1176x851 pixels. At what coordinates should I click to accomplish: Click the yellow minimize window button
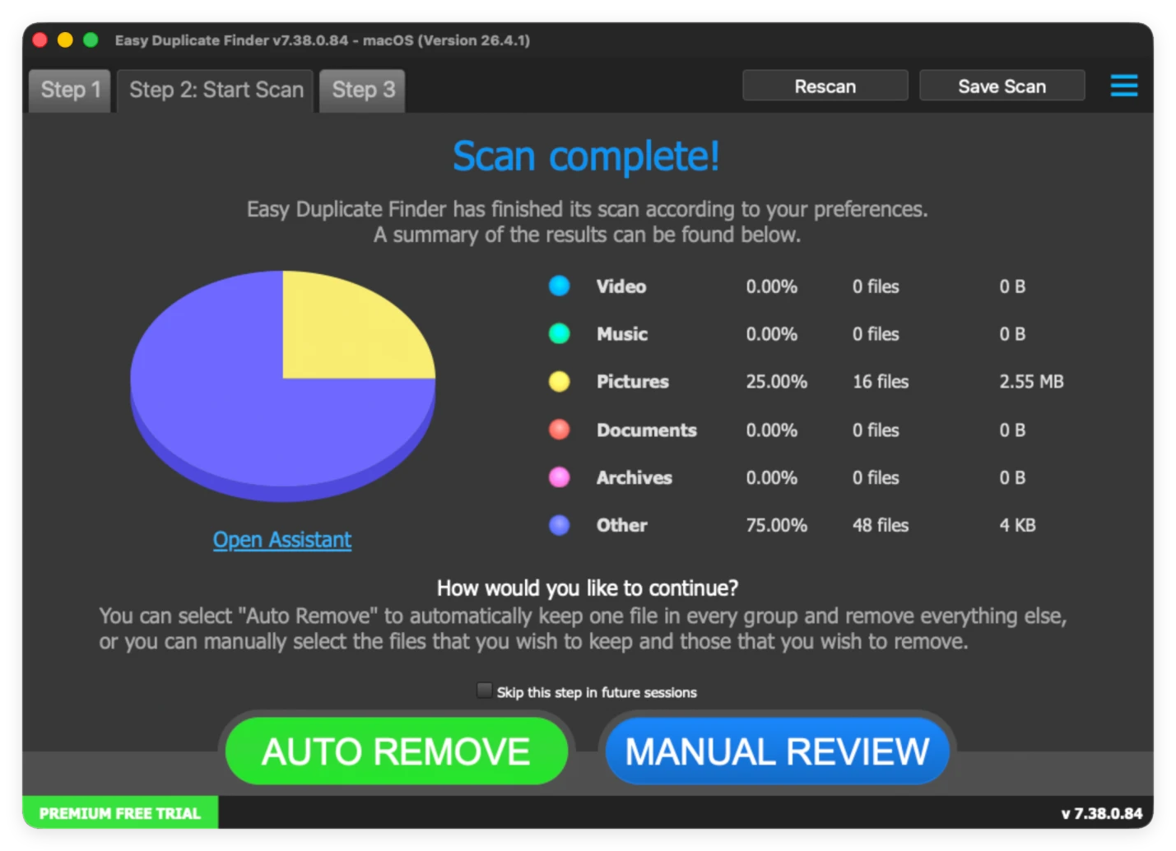click(65, 40)
